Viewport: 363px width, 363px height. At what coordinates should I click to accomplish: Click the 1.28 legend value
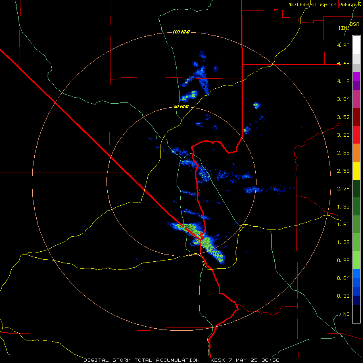[x=343, y=242]
